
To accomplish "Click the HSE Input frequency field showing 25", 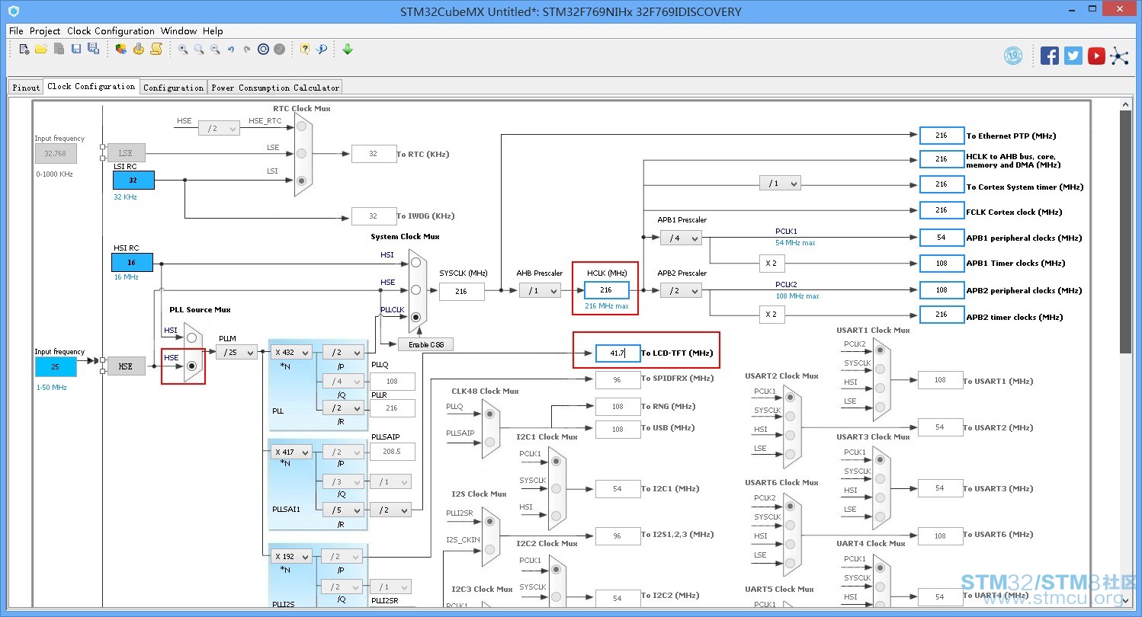I will [x=56, y=366].
